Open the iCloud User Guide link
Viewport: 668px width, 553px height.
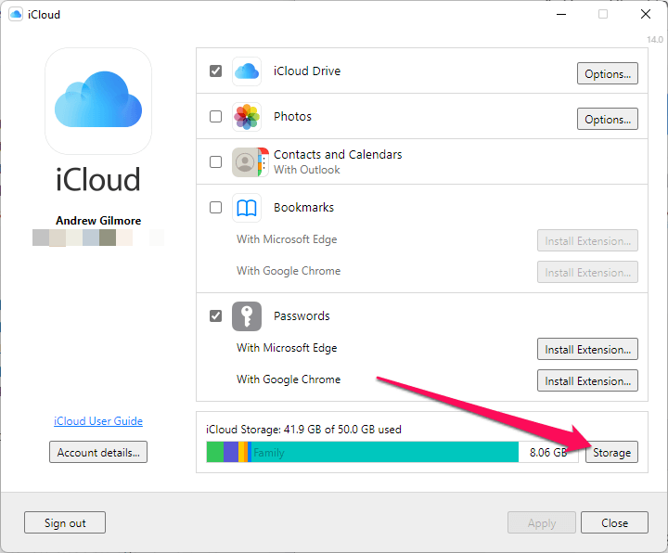point(98,421)
